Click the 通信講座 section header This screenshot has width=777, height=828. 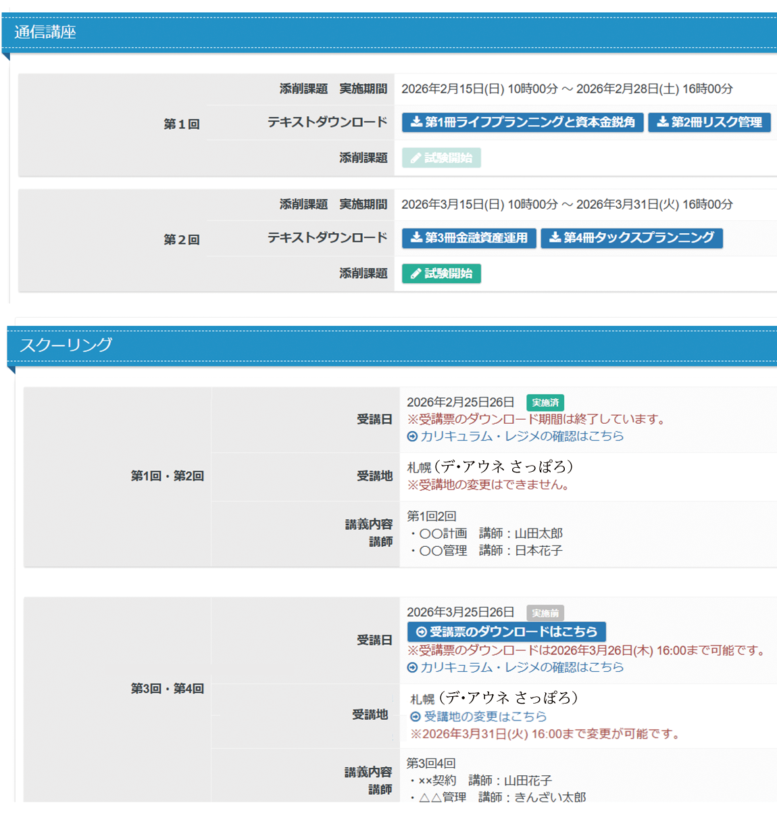tap(45, 32)
